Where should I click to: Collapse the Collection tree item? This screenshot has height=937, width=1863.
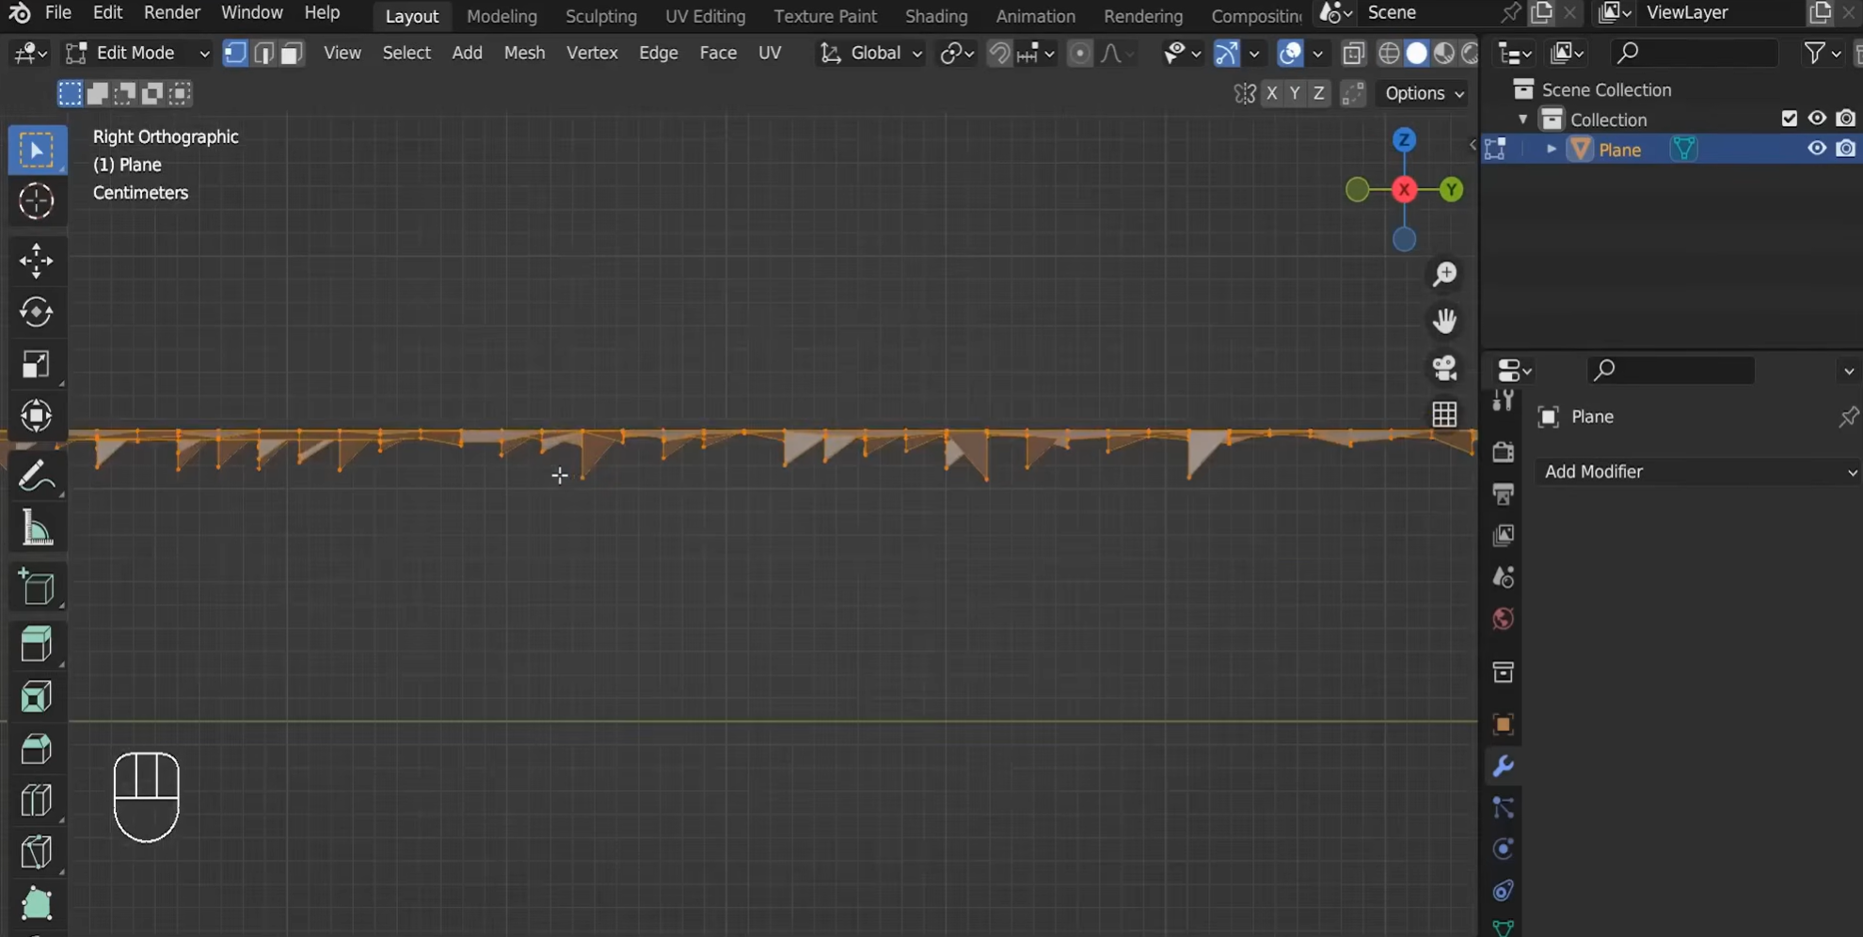pyautogui.click(x=1522, y=119)
